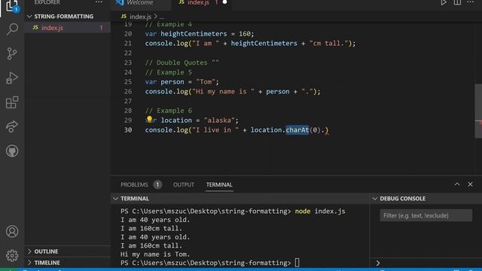Screen dimensions: 482x271
Task: Click the highlighted charAt word
Action: pyautogui.click(x=297, y=130)
